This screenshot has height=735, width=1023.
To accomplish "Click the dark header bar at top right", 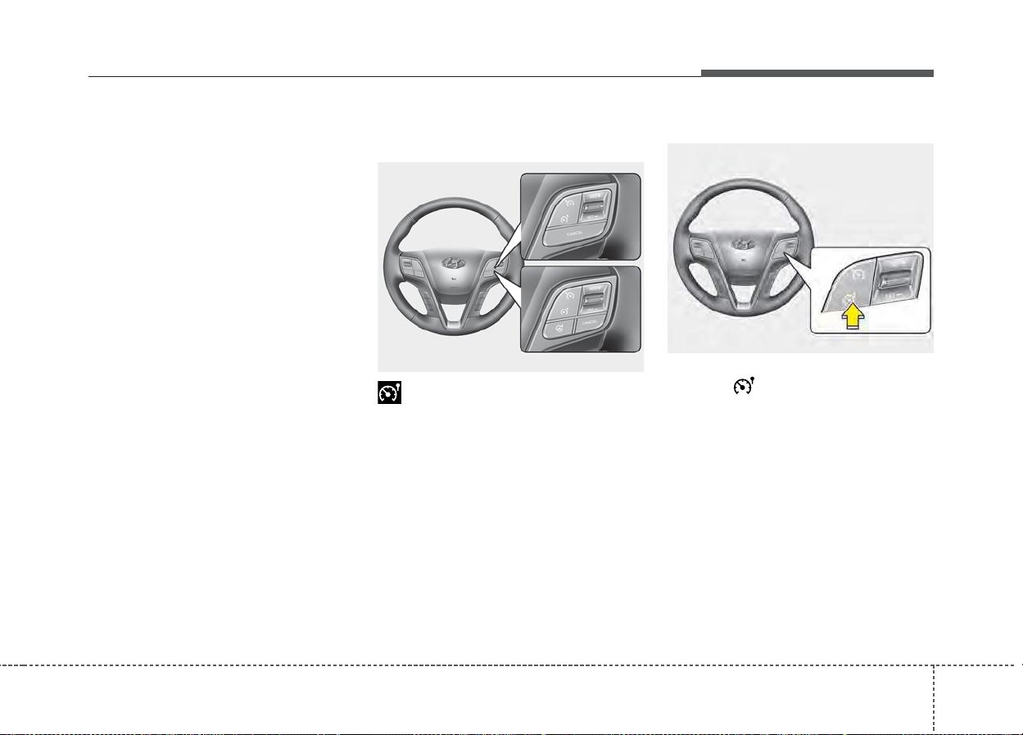I will [817, 73].
